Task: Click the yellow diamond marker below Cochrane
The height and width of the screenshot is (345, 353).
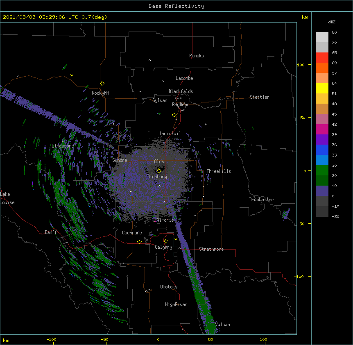Action: pos(139,242)
